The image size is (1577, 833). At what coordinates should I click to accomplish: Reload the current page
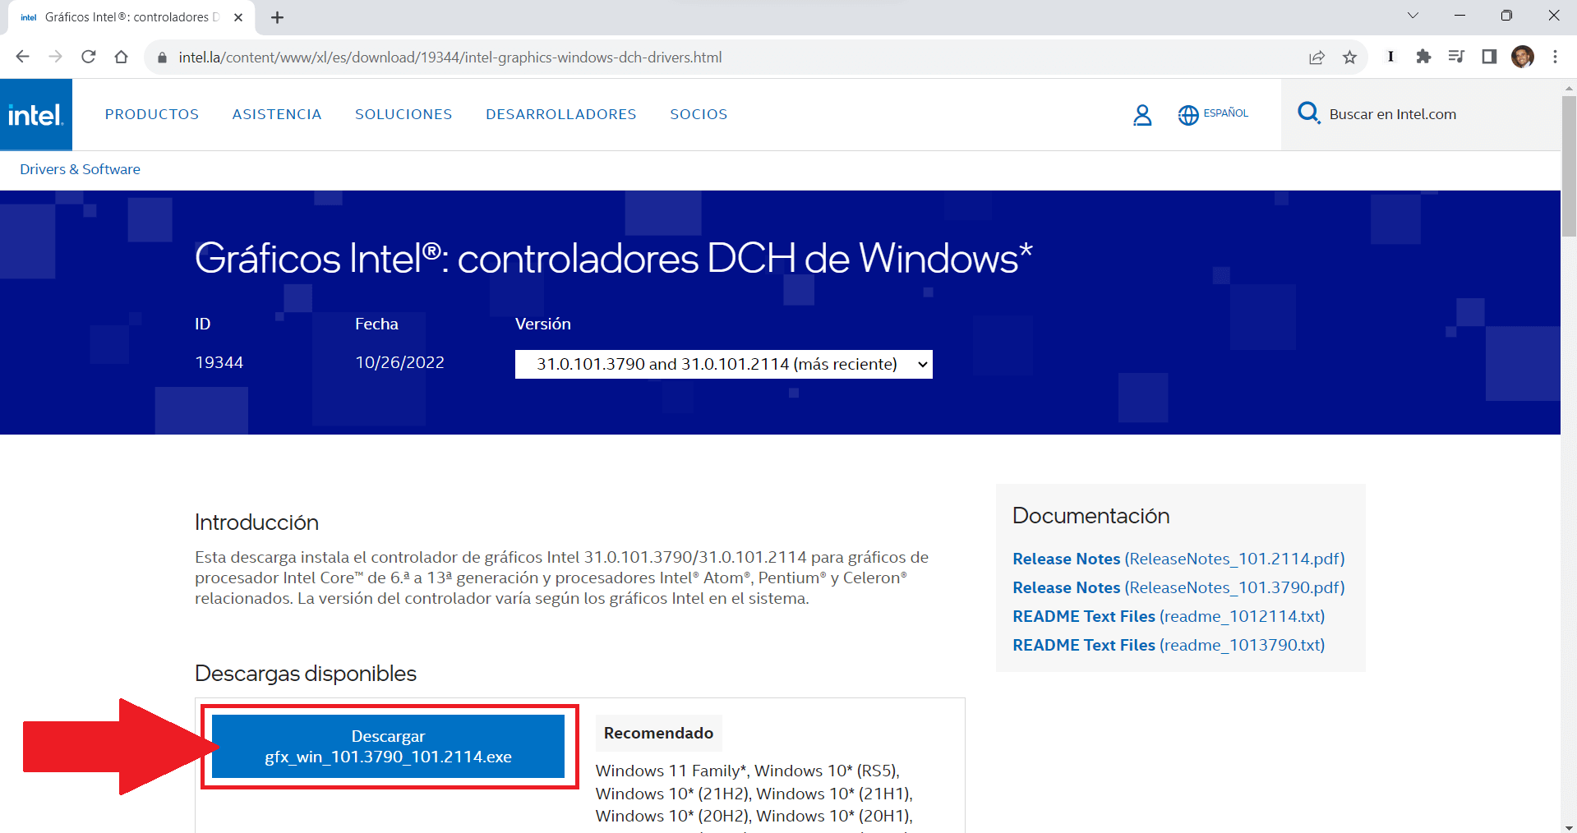(x=89, y=57)
